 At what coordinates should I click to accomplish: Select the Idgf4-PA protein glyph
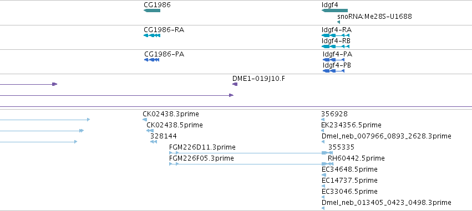point(333,60)
